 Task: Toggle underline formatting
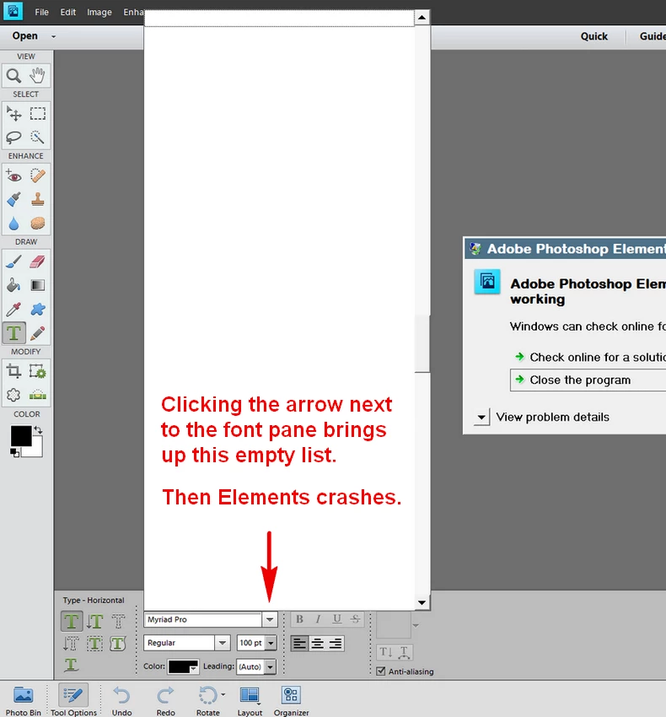[x=337, y=618]
